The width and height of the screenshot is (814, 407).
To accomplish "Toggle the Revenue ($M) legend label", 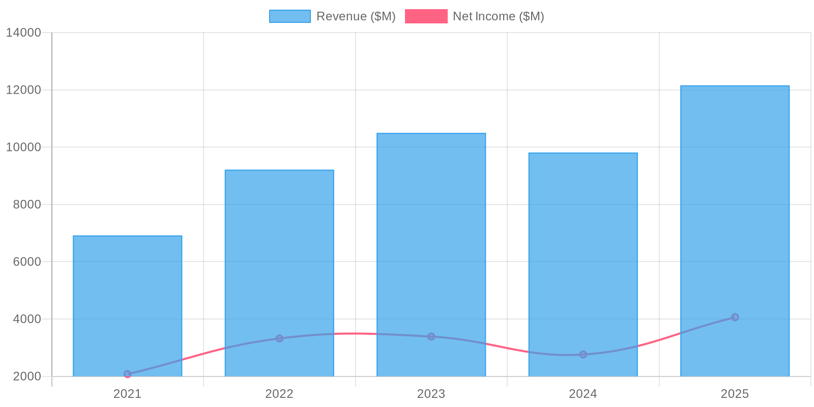I will click(x=356, y=16).
